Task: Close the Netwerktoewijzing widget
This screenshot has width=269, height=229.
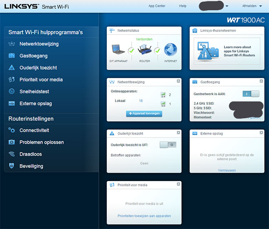Action: (179, 81)
